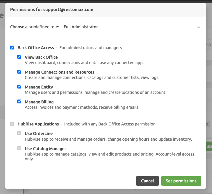Screen dimensions: 212x194
Task: Select the View Back Office label text
Action: click(41, 57)
